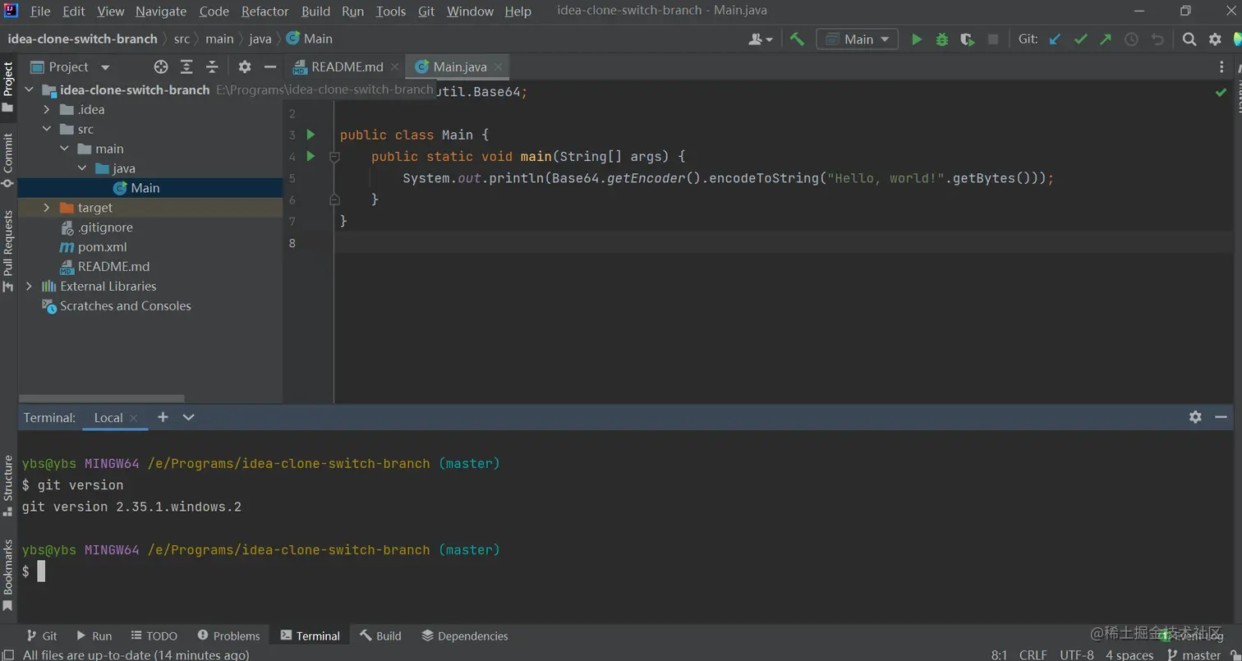Open a new terminal tab with plus
The image size is (1242, 661).
click(163, 417)
